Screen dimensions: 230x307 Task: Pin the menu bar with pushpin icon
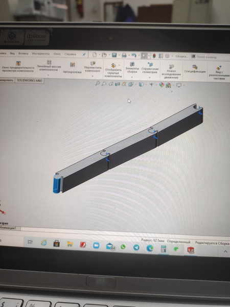click(x=84, y=55)
